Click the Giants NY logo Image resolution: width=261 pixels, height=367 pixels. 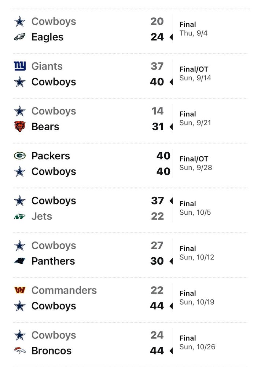pos(20,66)
